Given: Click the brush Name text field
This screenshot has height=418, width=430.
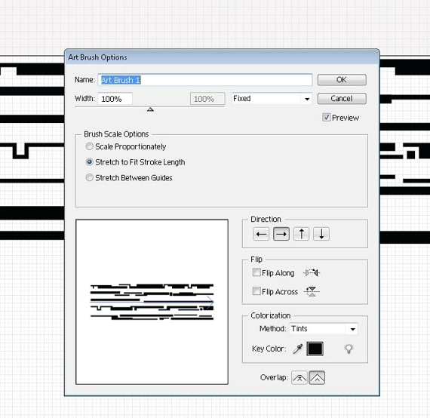Looking at the screenshot, I should [x=205, y=80].
